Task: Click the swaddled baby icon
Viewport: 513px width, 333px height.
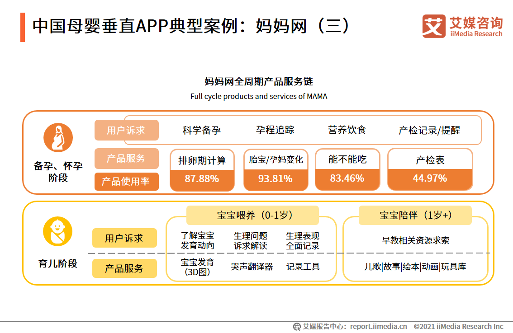Action: click(58, 231)
